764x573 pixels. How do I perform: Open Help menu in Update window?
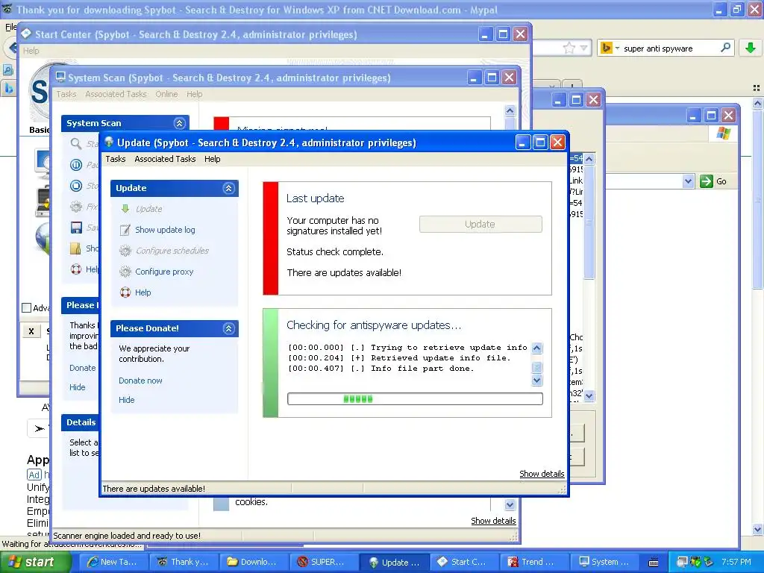click(212, 159)
